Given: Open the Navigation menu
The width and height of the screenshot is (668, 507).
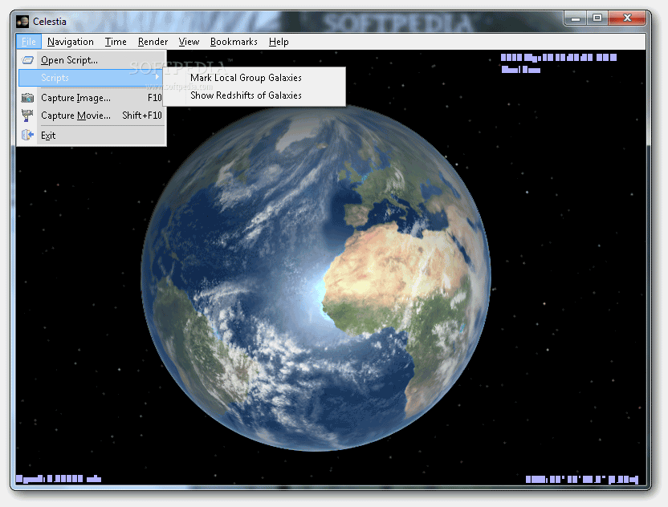Looking at the screenshot, I should [71, 42].
